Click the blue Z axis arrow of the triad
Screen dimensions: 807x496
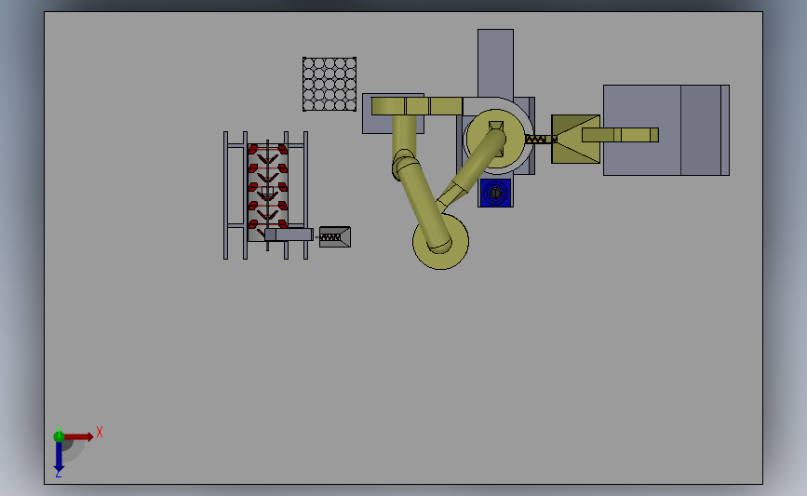pos(59,456)
